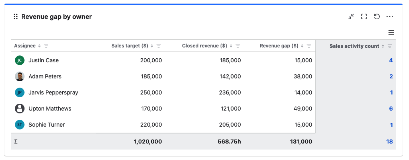The image size is (409, 160).
Task: Click the closed revenue value 142,000
Action: 230,76
